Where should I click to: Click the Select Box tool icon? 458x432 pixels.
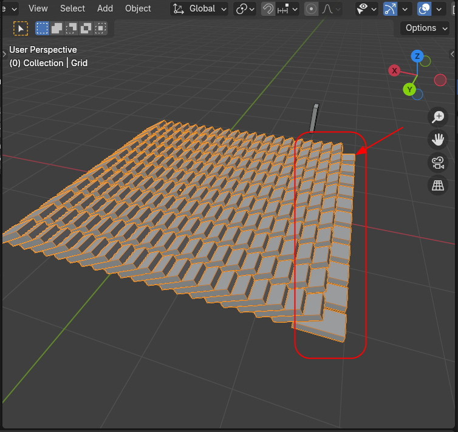[x=21, y=29]
